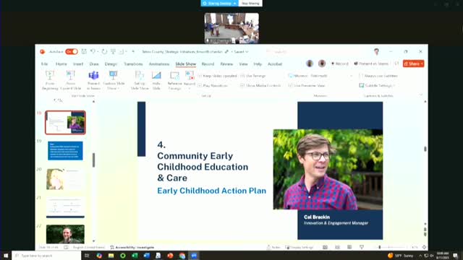This screenshot has height=260, width=463.
Task: Expand the Customize Quick Access Toolbar arrow
Action: click(133, 51)
